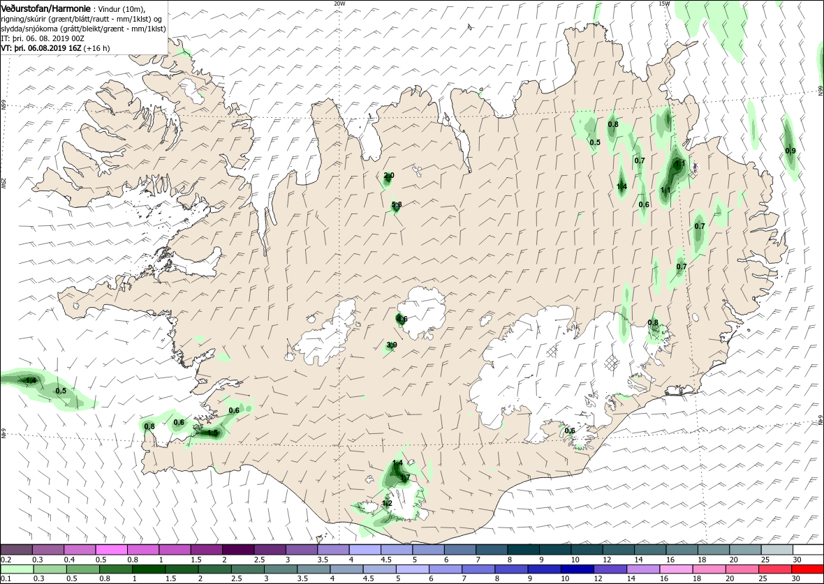This screenshot has width=824, height=584.
Task: Click the '30' label in upper legend row
Action: pyautogui.click(x=796, y=560)
